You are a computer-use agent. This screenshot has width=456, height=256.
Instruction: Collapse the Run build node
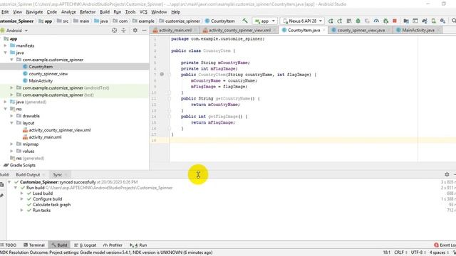click(16, 188)
